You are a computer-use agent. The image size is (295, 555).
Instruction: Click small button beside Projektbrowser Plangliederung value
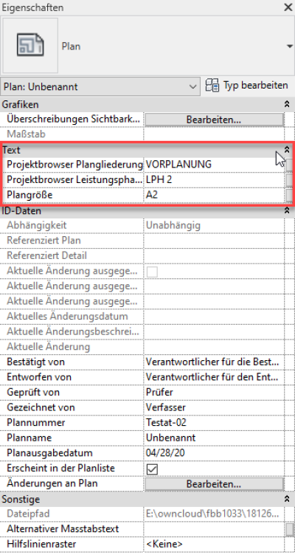pos(289,165)
